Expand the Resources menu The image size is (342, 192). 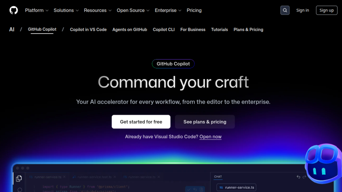pyautogui.click(x=98, y=10)
